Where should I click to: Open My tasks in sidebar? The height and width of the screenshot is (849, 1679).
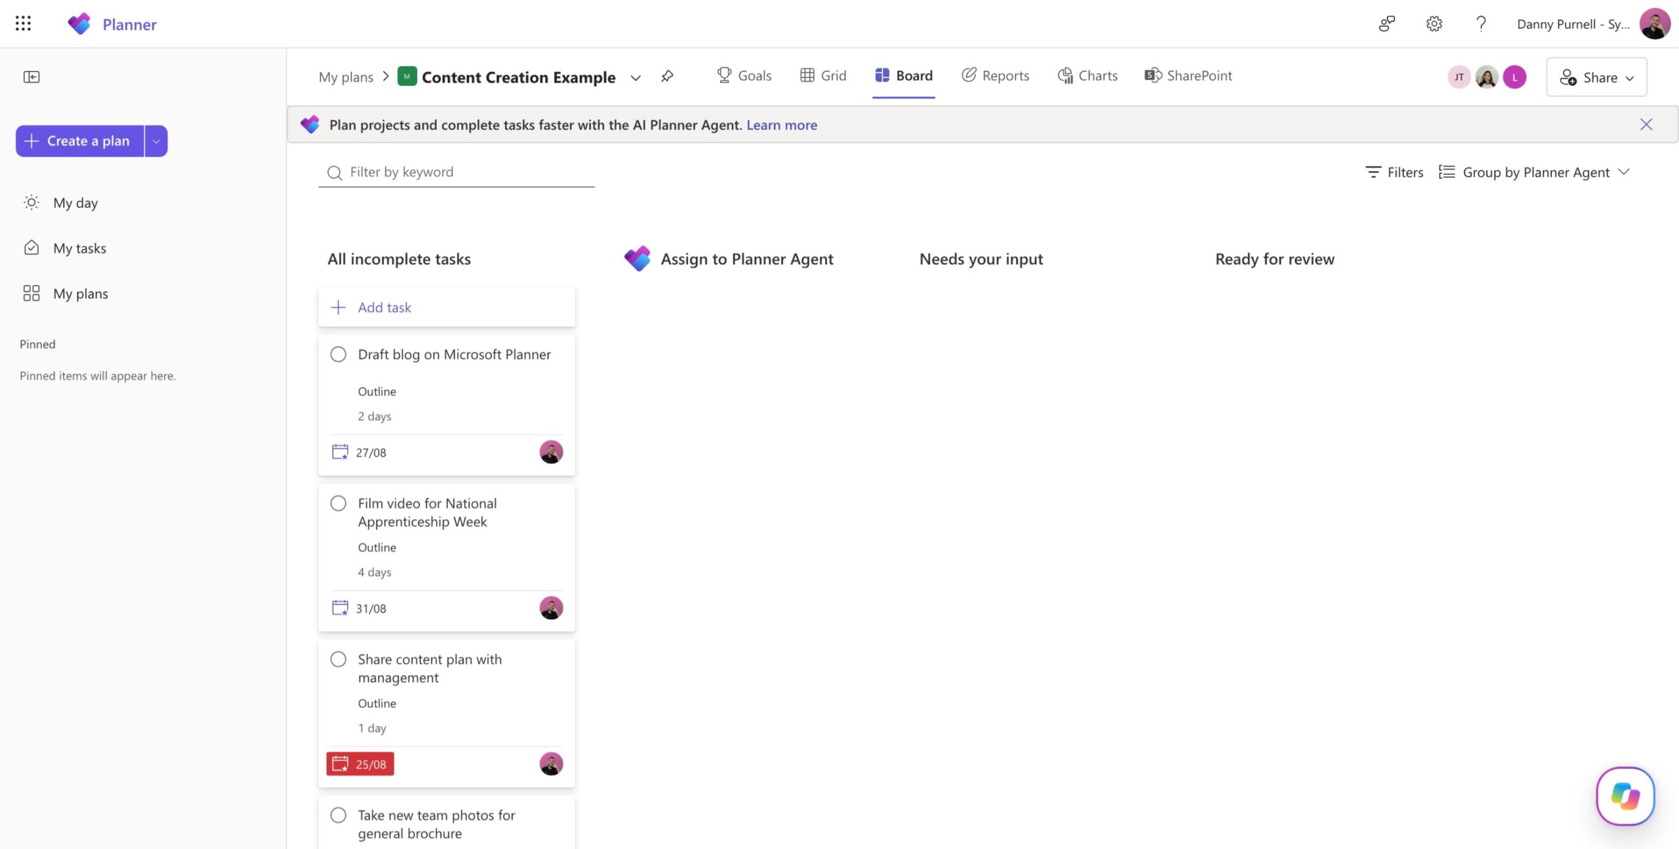pos(64,248)
